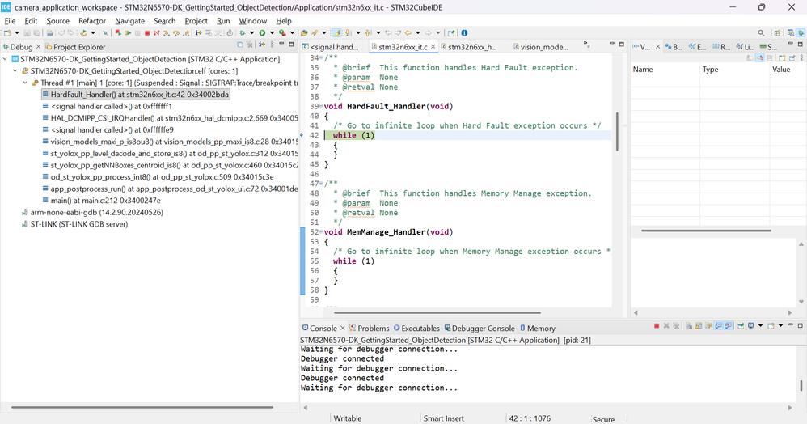
Task: Open dropdown next to Debug bug icon
Action: [251, 33]
